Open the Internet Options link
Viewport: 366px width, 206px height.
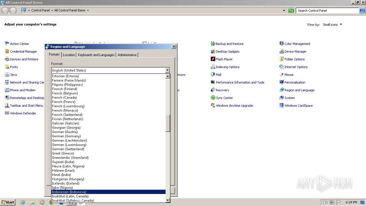click(296, 67)
